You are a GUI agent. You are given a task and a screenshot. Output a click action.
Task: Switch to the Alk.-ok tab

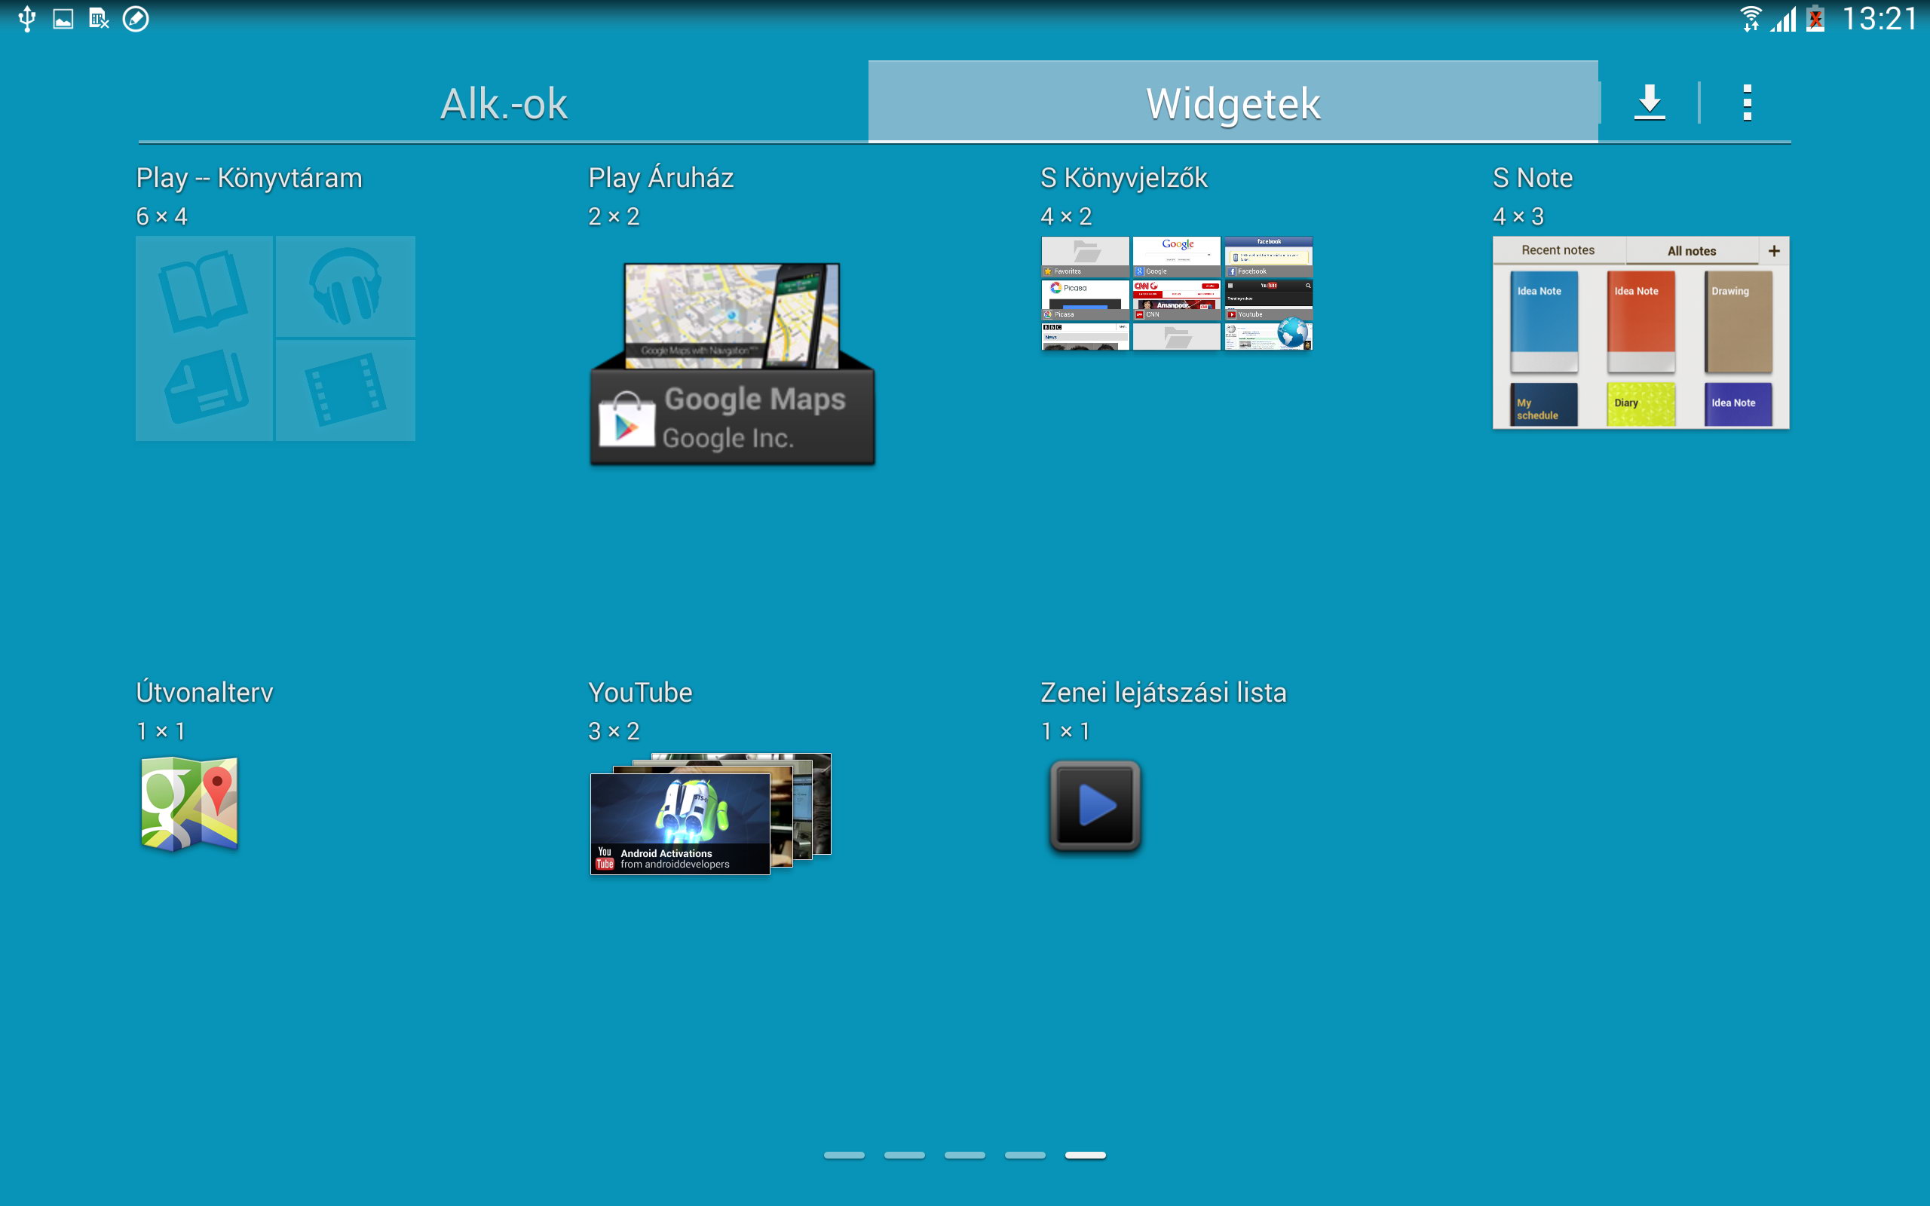pos(504,103)
